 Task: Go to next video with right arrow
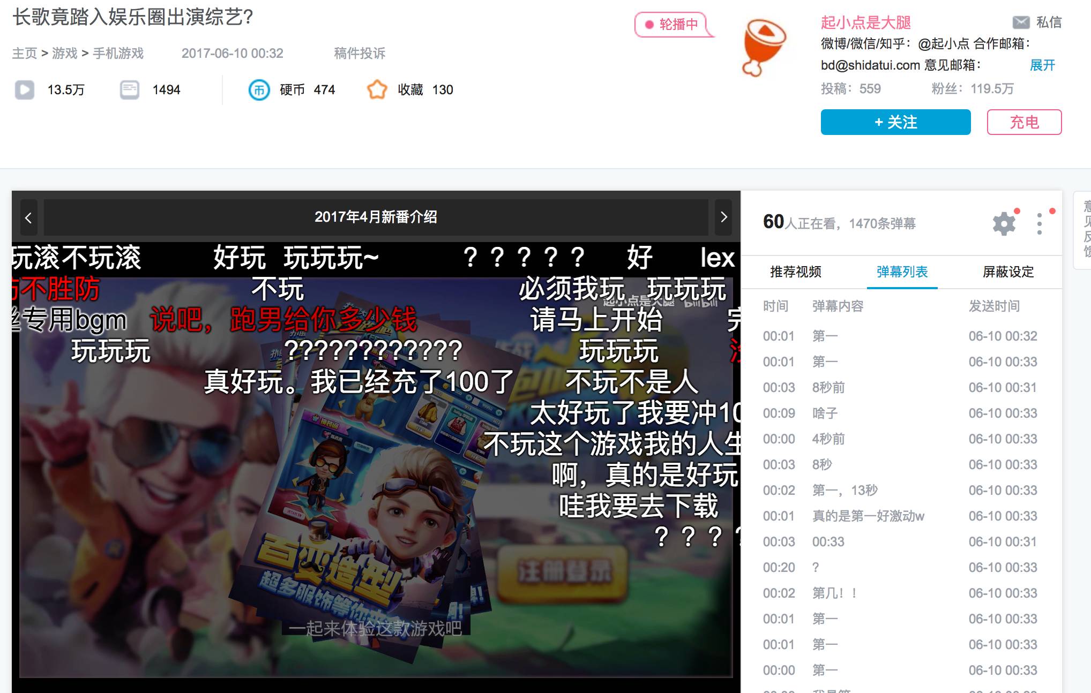(x=724, y=217)
